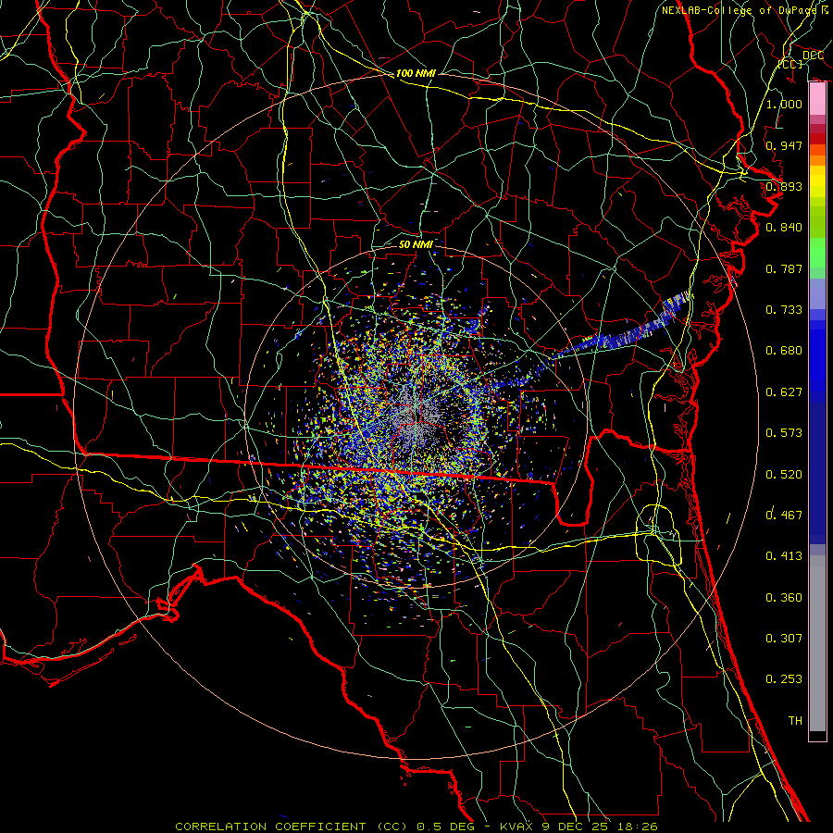
Task: Pick the pink top segment of color bar
Action: (x=817, y=99)
